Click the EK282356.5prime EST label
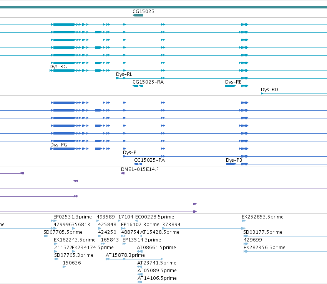327x284 pixels. pyautogui.click(x=264, y=248)
